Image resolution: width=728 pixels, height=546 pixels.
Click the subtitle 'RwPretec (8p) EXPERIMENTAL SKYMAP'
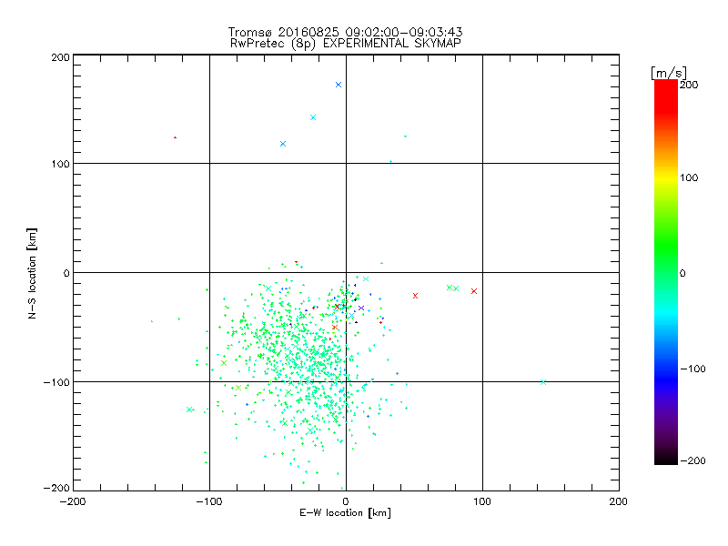[x=346, y=44]
